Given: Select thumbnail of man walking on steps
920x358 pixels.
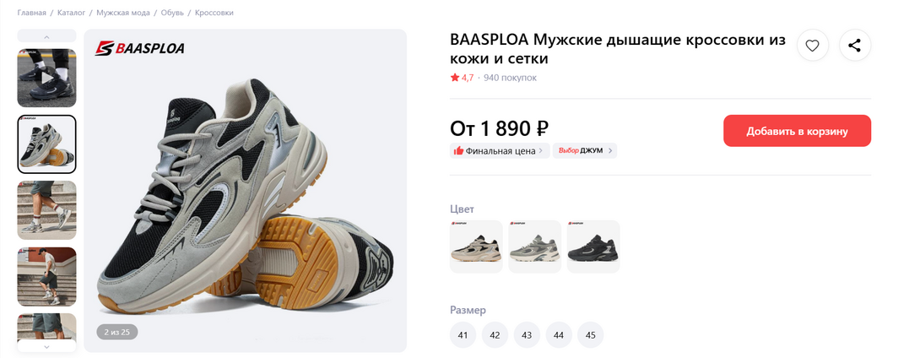Looking at the screenshot, I should tap(47, 276).
